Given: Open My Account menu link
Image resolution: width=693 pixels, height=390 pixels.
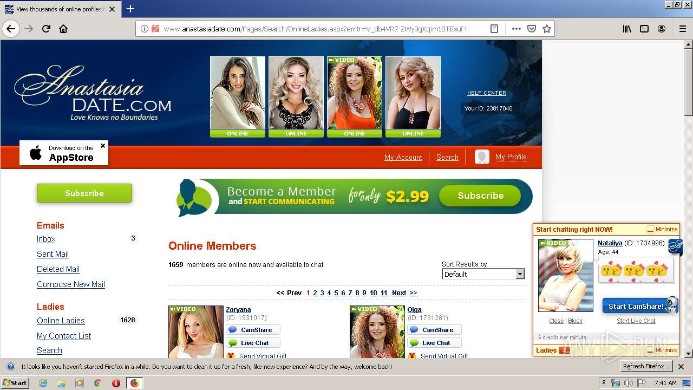Looking at the screenshot, I should tap(403, 157).
